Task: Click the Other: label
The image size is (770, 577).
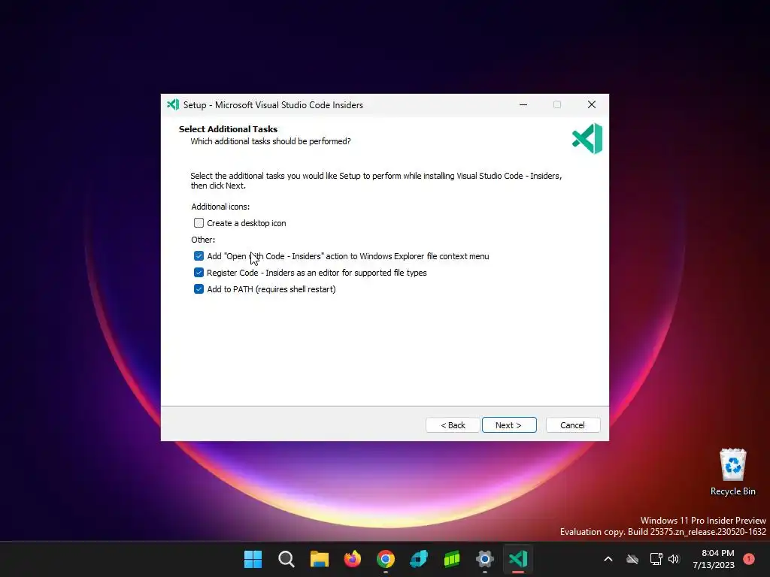Action: (x=203, y=240)
